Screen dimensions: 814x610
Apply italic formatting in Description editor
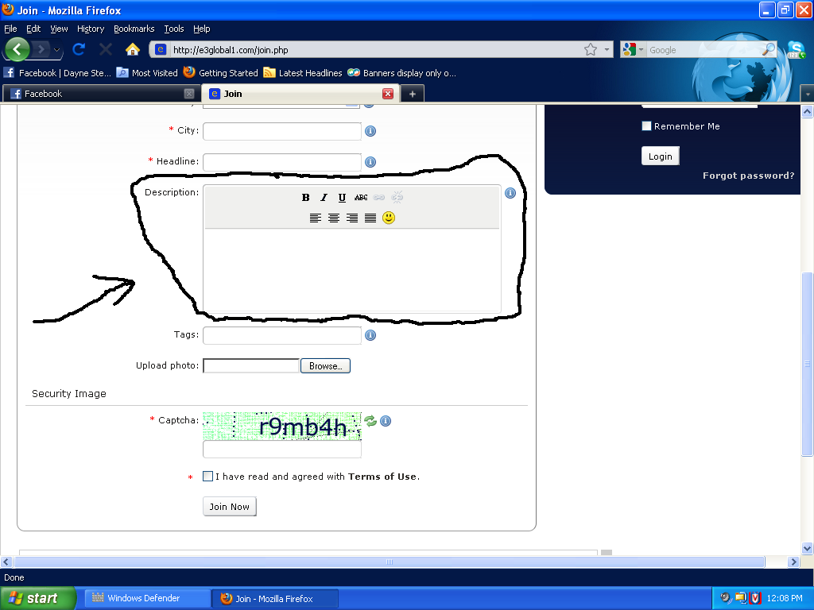coord(324,198)
